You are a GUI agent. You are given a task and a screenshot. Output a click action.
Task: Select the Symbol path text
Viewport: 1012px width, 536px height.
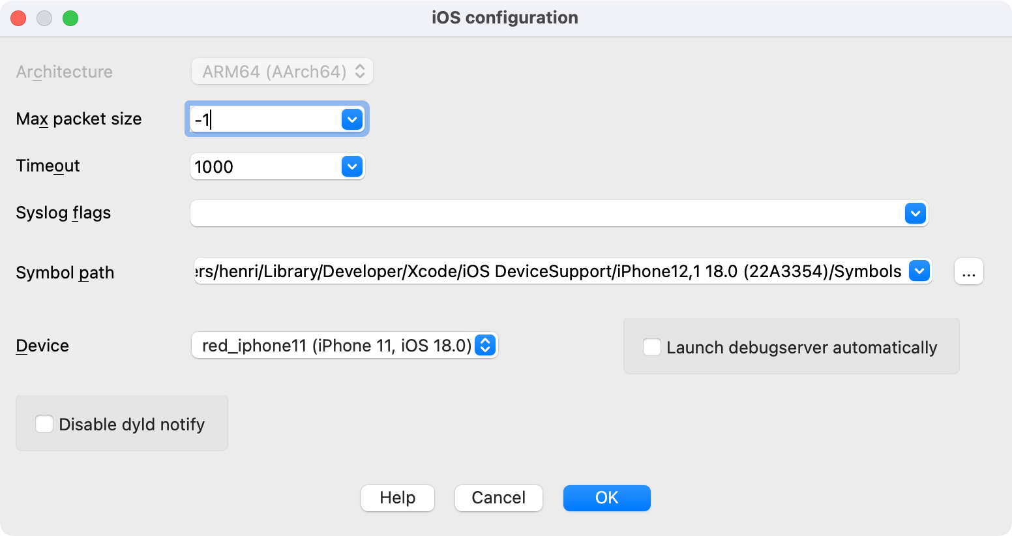[x=522, y=271]
